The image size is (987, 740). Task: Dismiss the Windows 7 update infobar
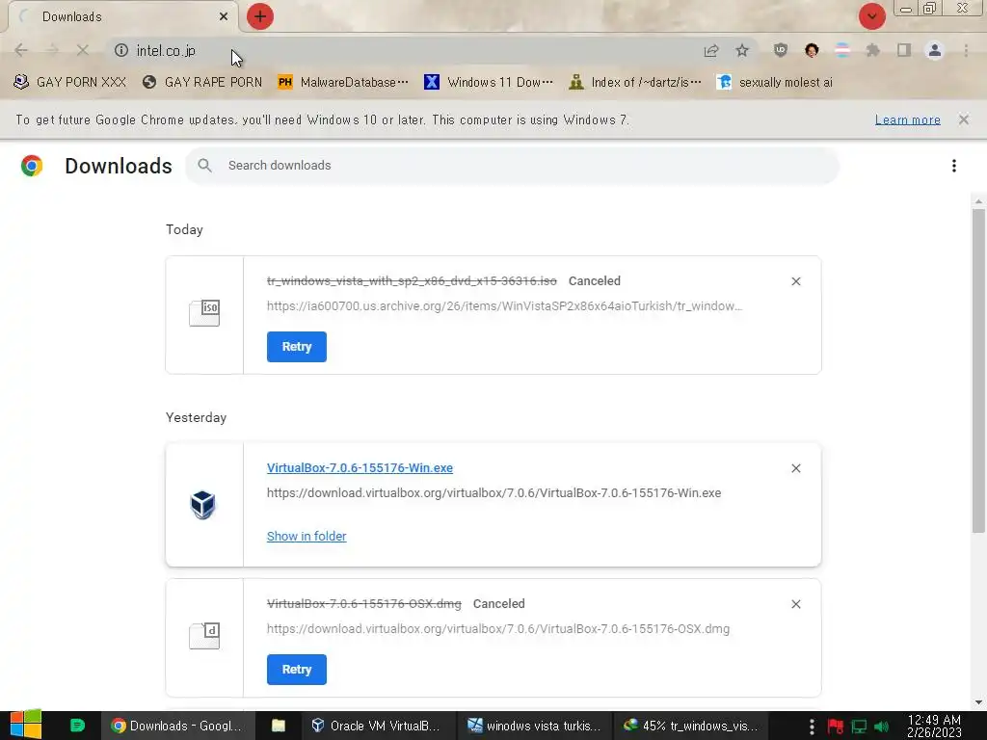coord(964,119)
